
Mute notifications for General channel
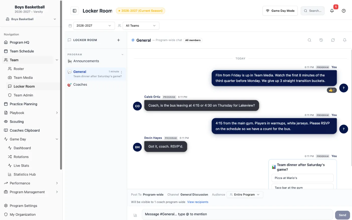tap(345, 40)
